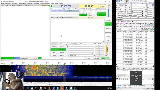Click the Firefox icon on taskbar
Screen dimensions: 160x90
[x=49, y=88]
